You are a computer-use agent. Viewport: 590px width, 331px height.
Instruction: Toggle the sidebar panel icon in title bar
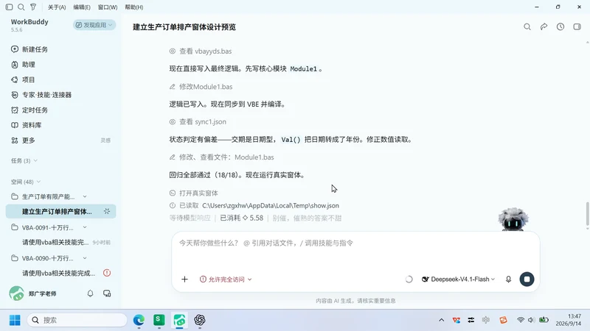[10, 7]
